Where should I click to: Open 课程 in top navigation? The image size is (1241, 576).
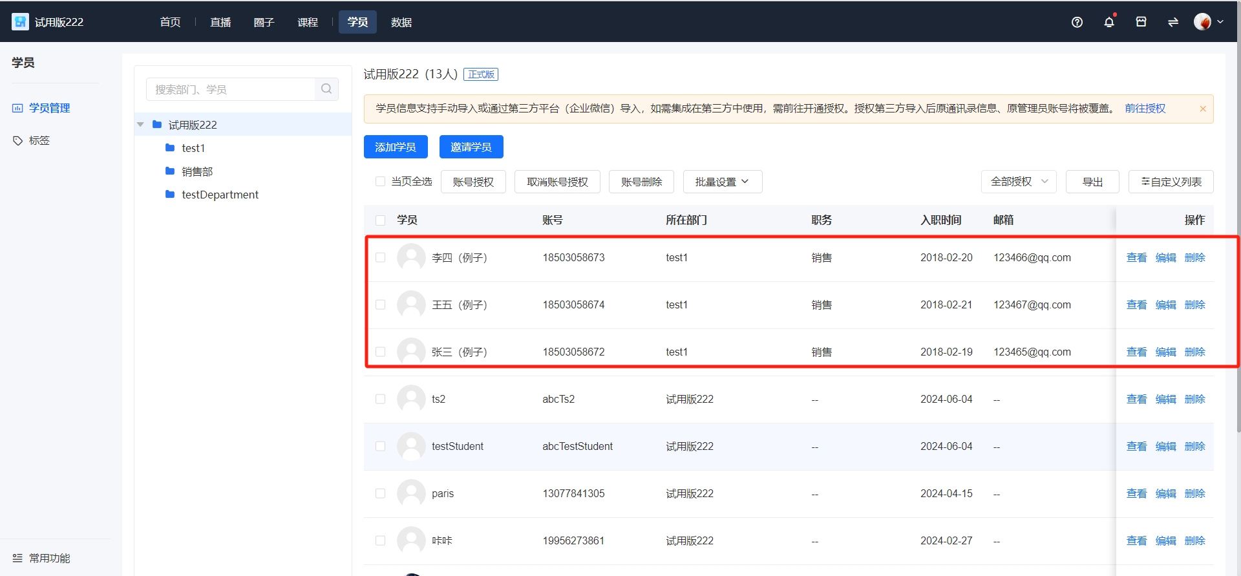(x=308, y=22)
